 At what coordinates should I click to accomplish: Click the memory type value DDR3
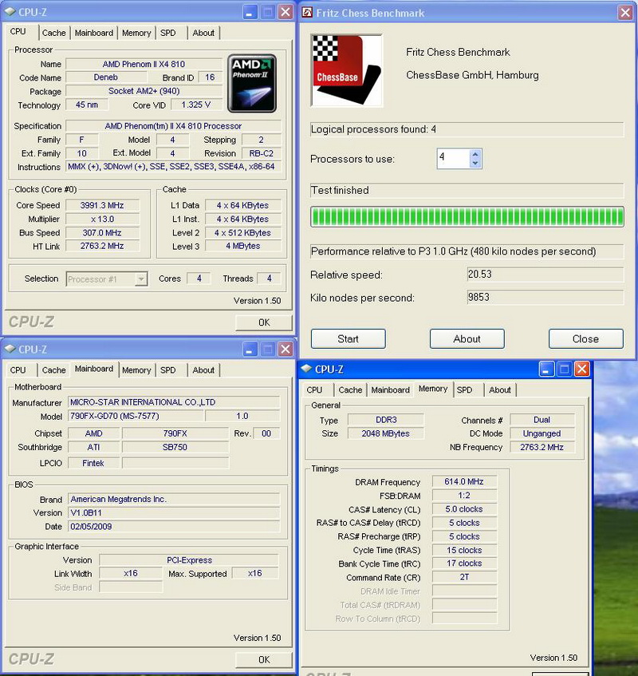[386, 420]
